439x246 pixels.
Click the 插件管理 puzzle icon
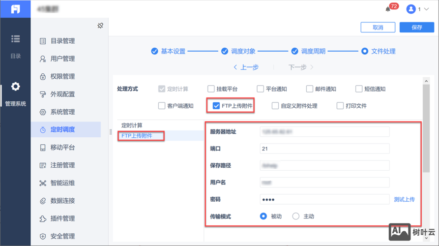click(x=43, y=218)
